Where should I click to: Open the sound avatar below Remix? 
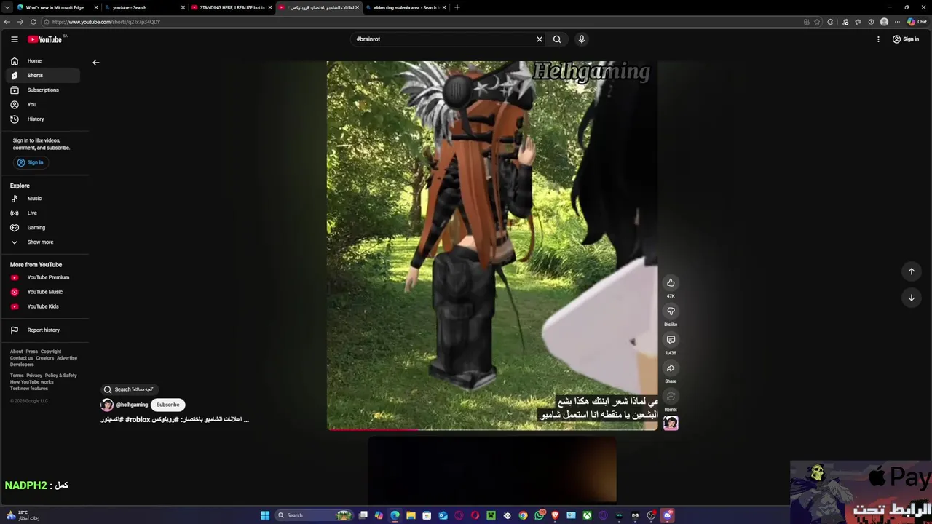(671, 424)
